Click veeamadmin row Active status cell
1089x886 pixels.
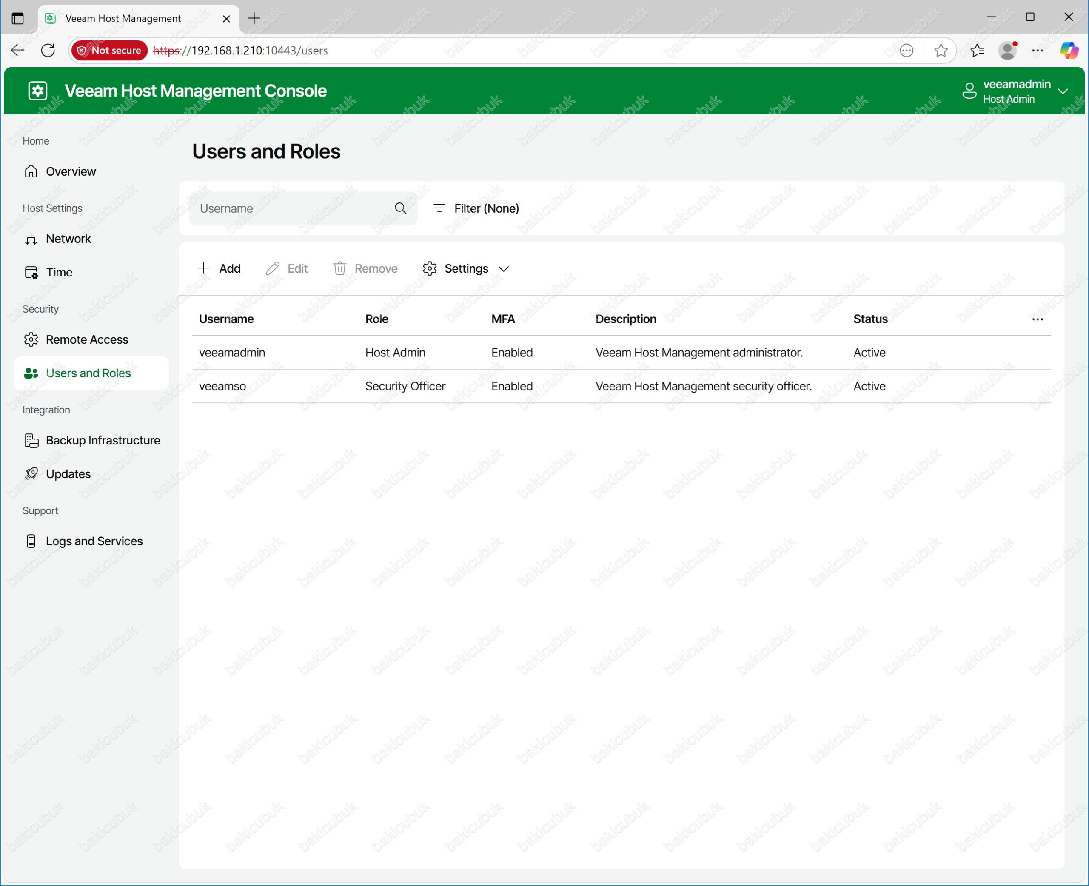tap(870, 353)
